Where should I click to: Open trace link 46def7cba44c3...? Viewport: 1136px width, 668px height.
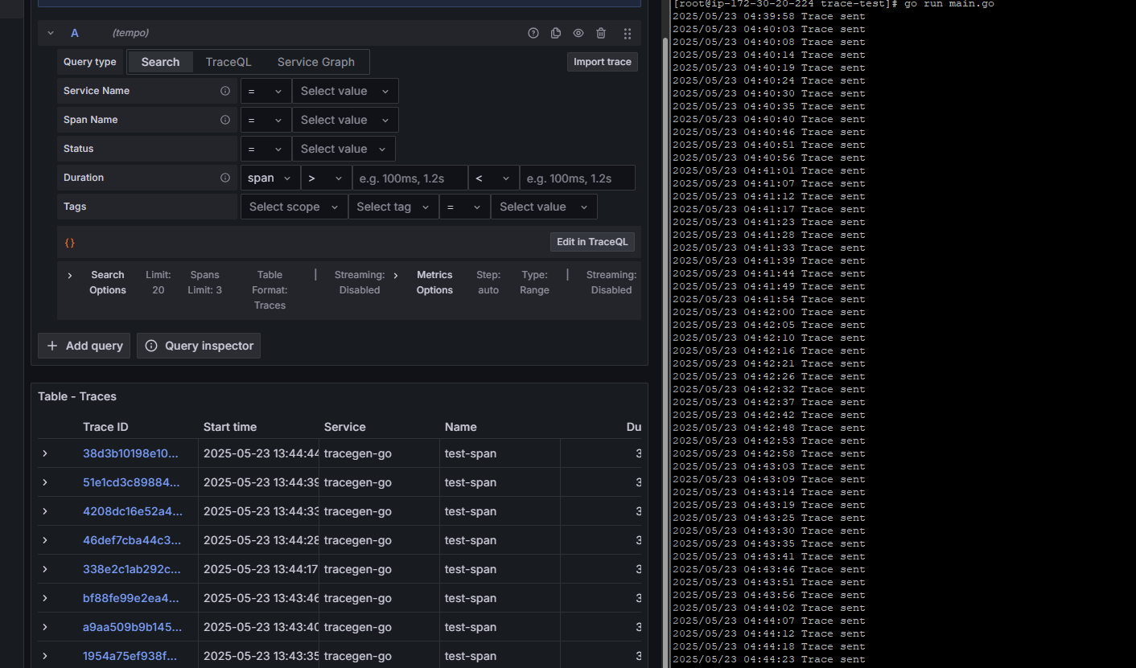(132, 540)
